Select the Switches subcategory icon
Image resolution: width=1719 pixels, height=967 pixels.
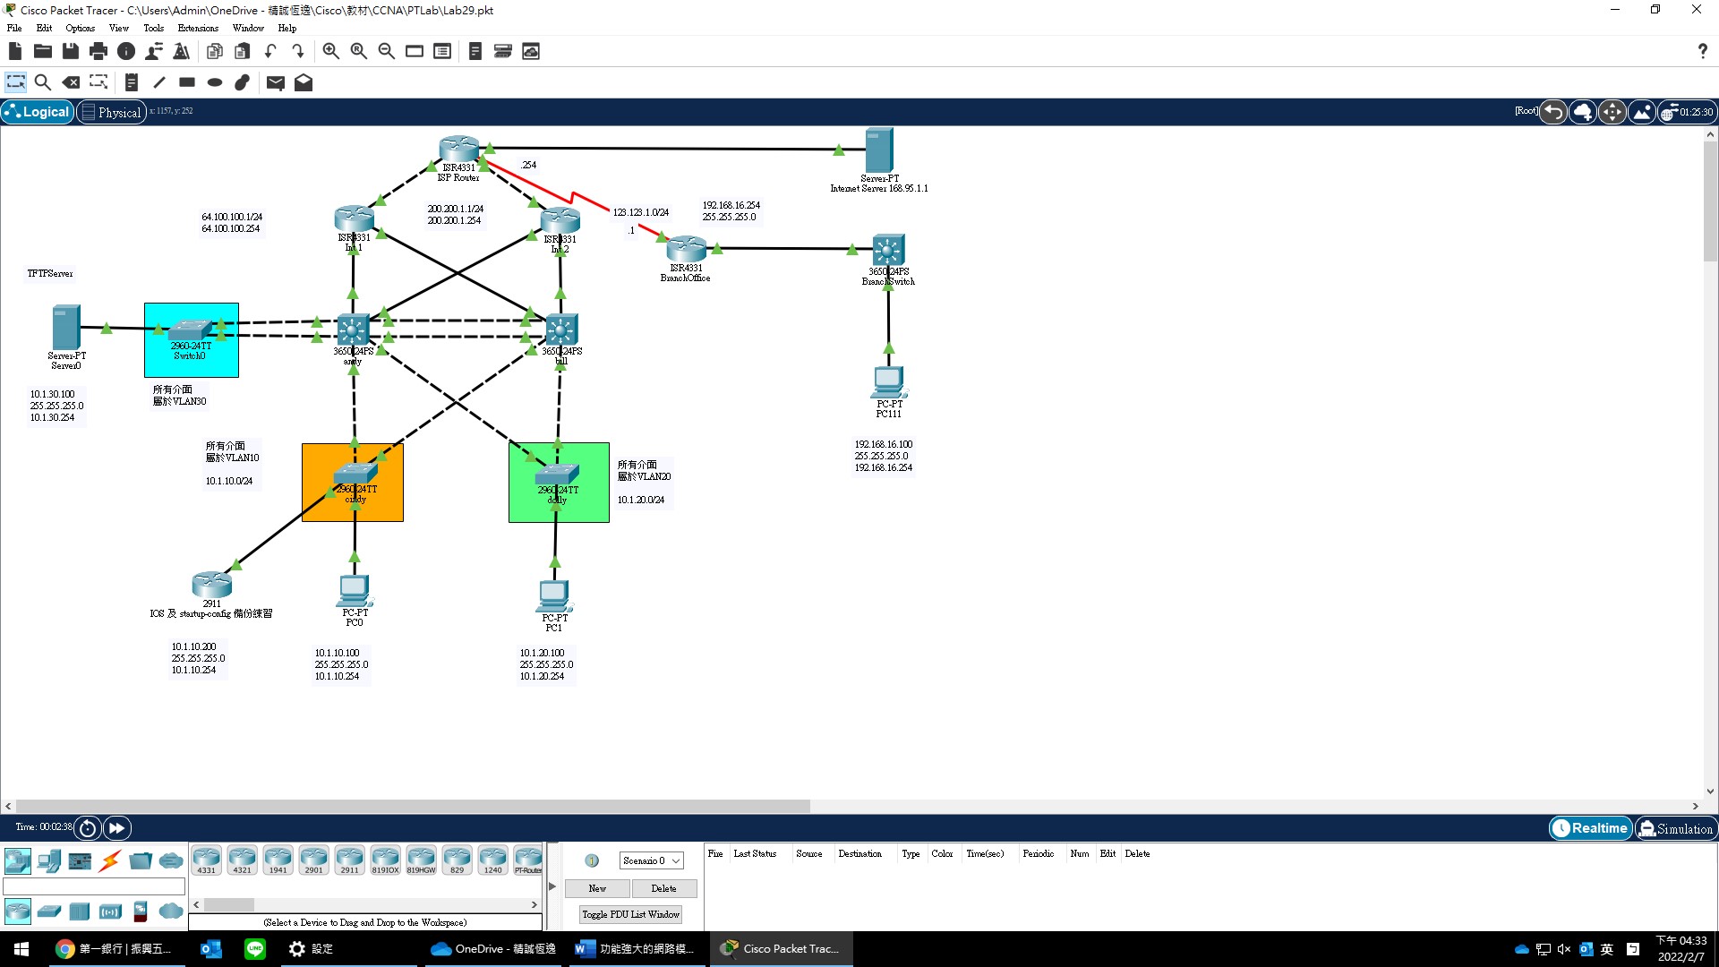pyautogui.click(x=49, y=911)
